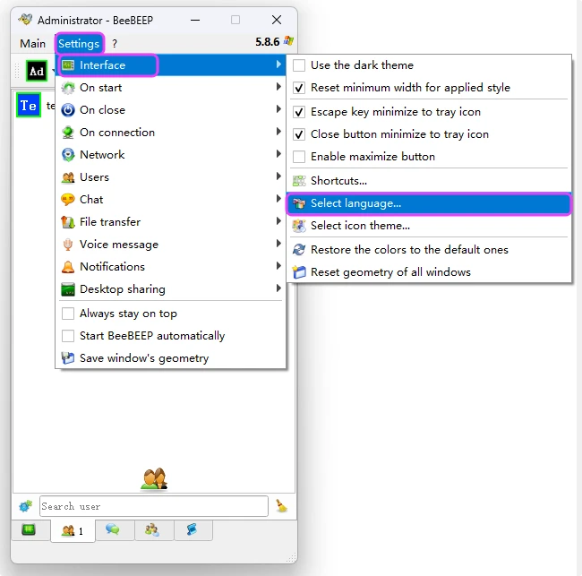
Task: Open the Main menu
Action: tap(32, 44)
